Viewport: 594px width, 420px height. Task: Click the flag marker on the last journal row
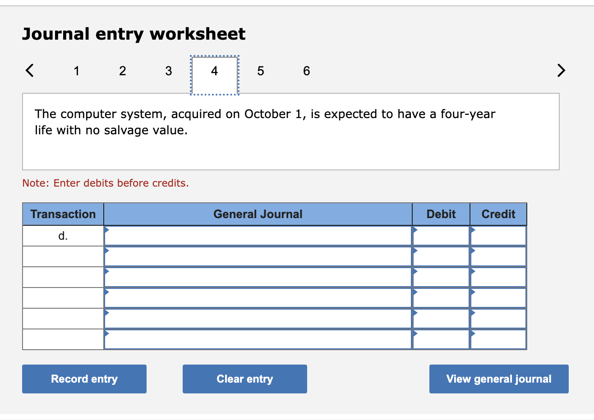pyautogui.click(x=106, y=334)
